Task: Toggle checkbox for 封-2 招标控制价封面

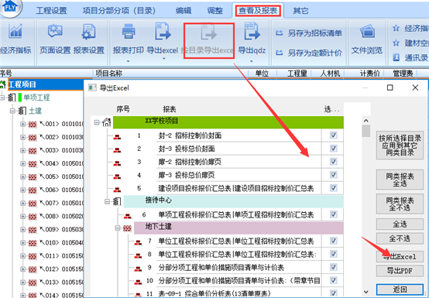Action: tap(334, 135)
